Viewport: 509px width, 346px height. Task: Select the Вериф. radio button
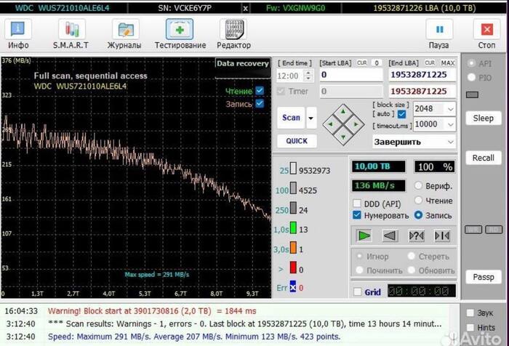click(x=418, y=185)
